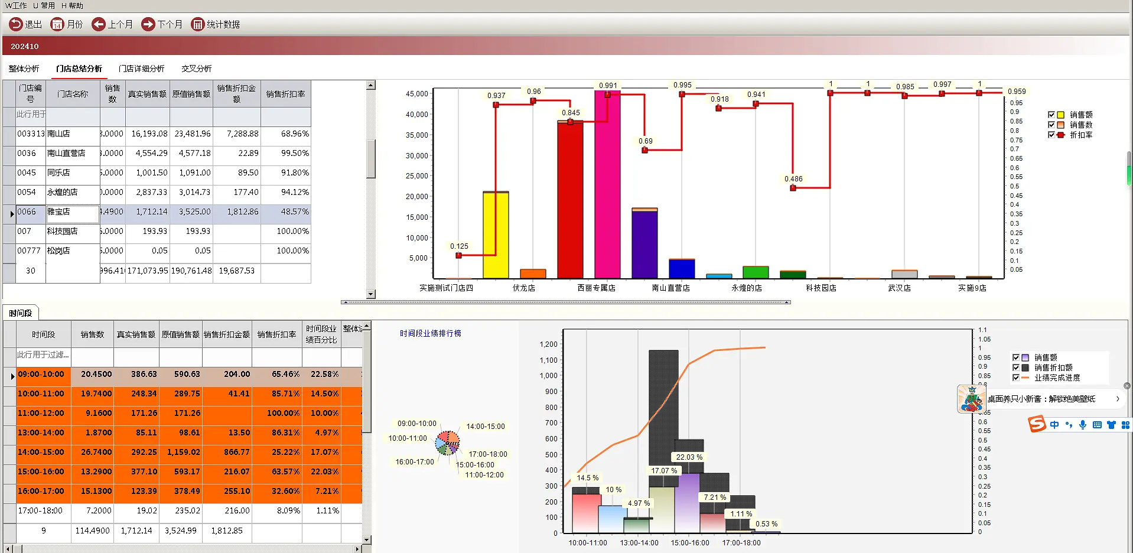Open the 月份 calendar icon
Viewport: 1133px width, 553px height.
coord(57,24)
